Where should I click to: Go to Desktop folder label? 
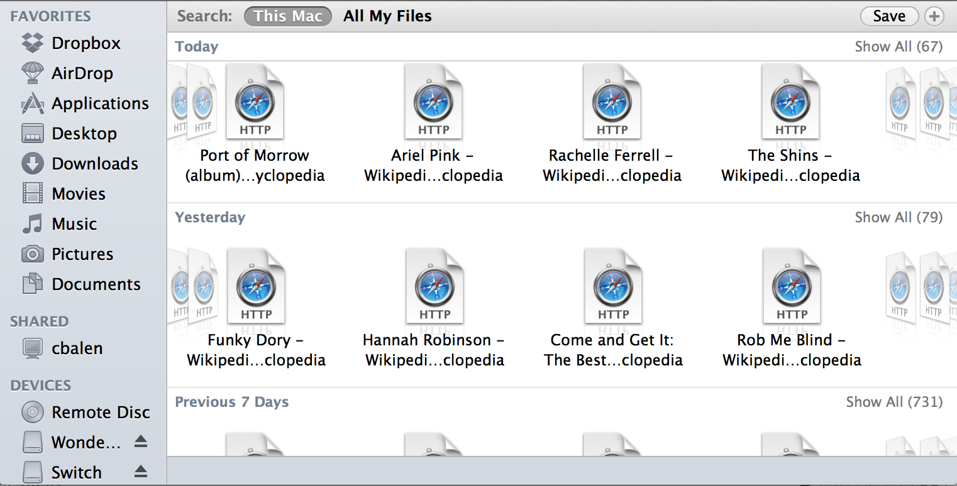coord(84,134)
